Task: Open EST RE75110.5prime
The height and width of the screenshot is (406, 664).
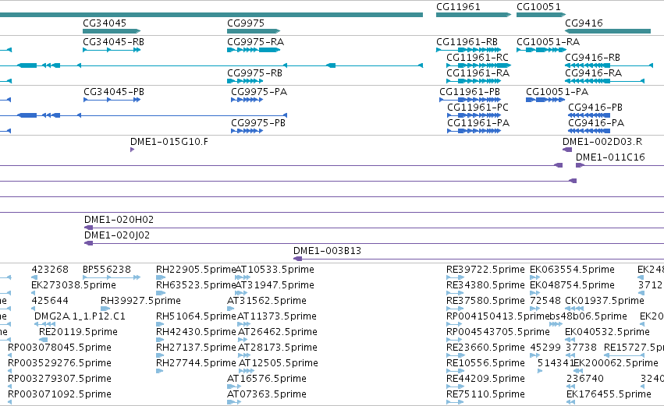Action: (x=455, y=402)
